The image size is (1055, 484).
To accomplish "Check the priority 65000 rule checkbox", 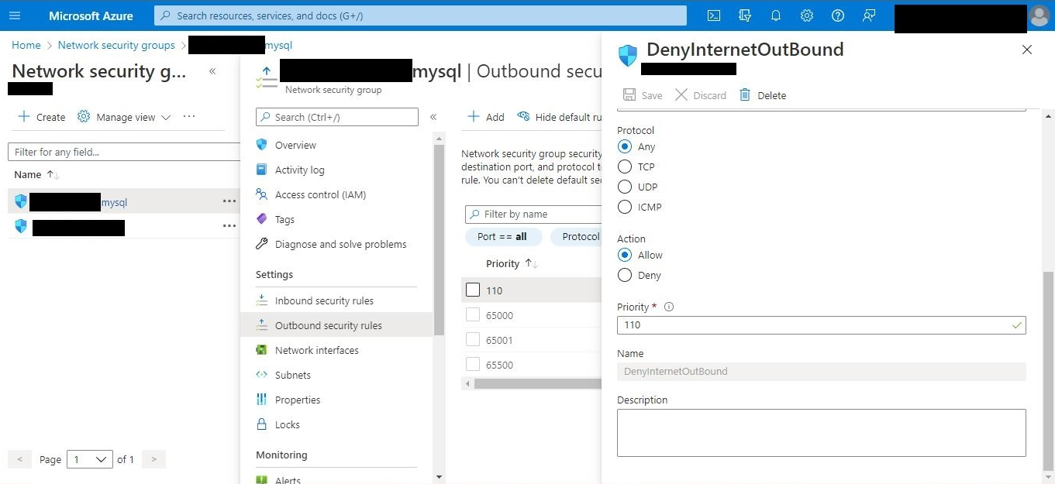I will pyautogui.click(x=473, y=315).
